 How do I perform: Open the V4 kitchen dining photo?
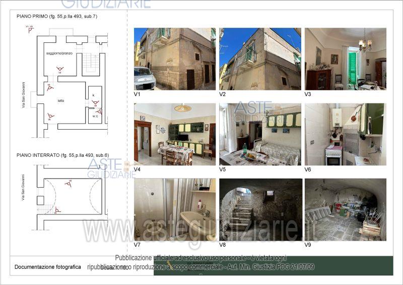pyautogui.click(x=175, y=134)
